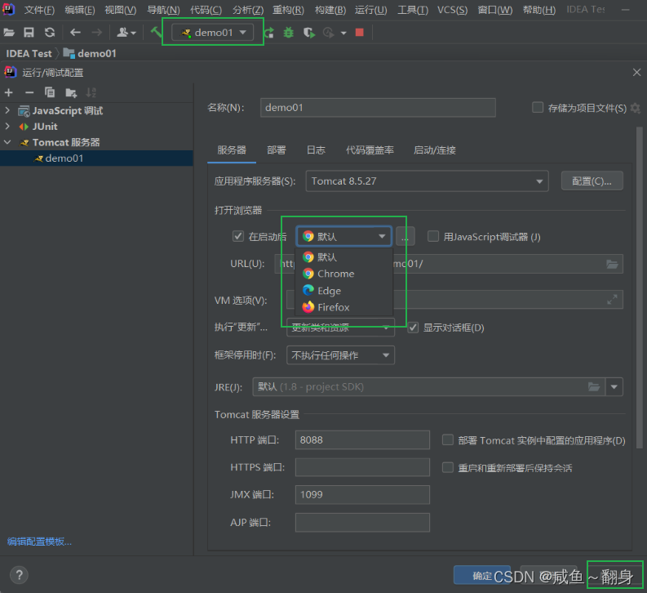Click the Reload from disk icon
The height and width of the screenshot is (593, 647).
50,32
